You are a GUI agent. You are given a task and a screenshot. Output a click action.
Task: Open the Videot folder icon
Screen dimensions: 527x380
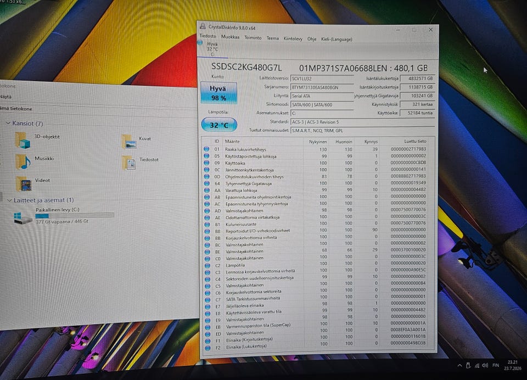[24, 183]
